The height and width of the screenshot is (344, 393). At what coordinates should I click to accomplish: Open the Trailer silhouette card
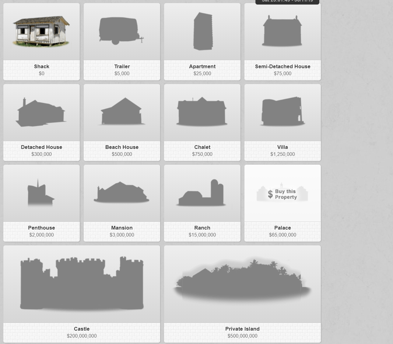[121, 31]
